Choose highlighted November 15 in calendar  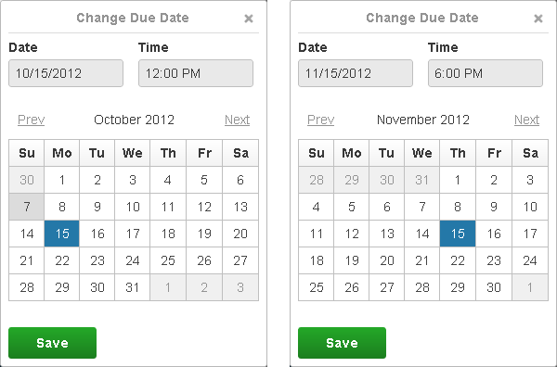458,234
